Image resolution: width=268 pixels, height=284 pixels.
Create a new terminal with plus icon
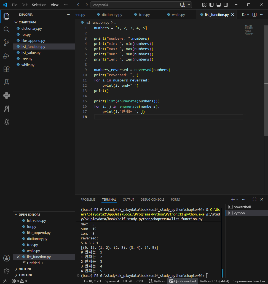tap(233, 200)
